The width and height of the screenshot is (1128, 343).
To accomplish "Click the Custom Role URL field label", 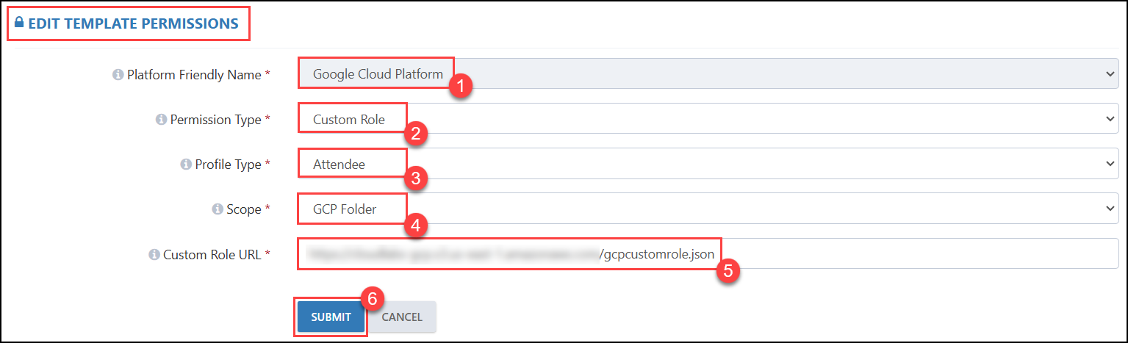I will pyautogui.click(x=212, y=254).
